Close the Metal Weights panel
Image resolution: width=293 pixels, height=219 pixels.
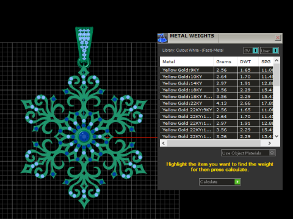pyautogui.click(x=278, y=38)
